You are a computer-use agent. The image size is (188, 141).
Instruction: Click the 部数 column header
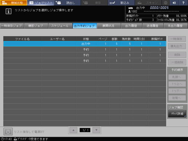pyautogui.click(x=115, y=39)
